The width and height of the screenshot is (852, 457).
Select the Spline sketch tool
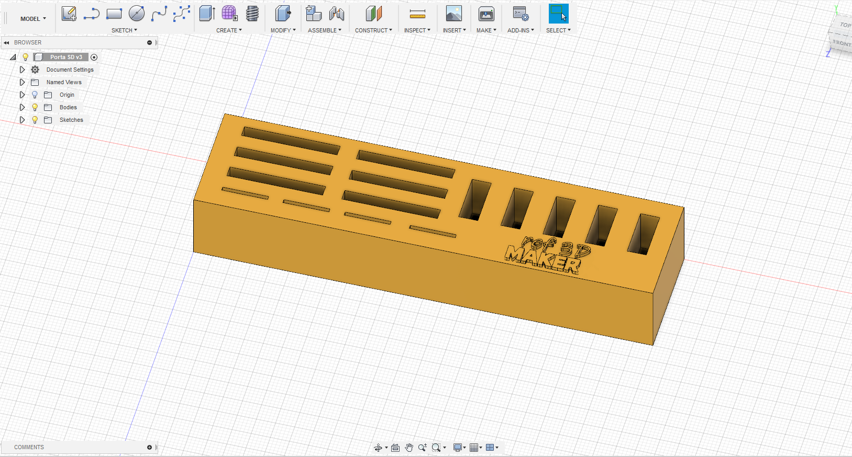click(159, 14)
